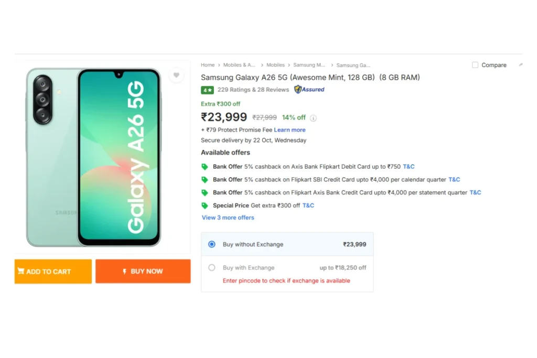The image size is (537, 358).
Task: Select Buy without Exchange option
Action: point(212,244)
